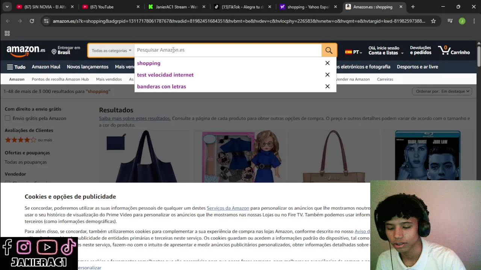Remove 'shopping' from search suggestions
481x270 pixels.
pos(327,63)
